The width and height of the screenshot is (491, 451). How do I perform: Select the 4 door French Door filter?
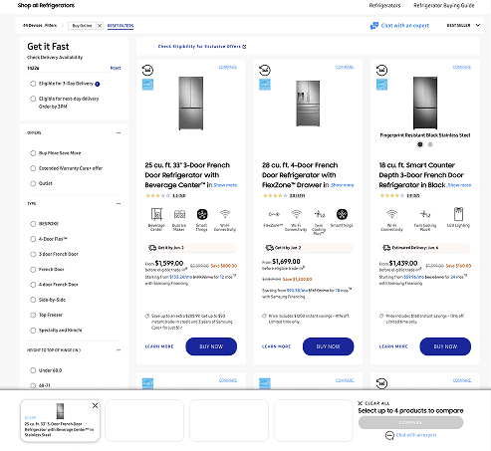(33, 285)
